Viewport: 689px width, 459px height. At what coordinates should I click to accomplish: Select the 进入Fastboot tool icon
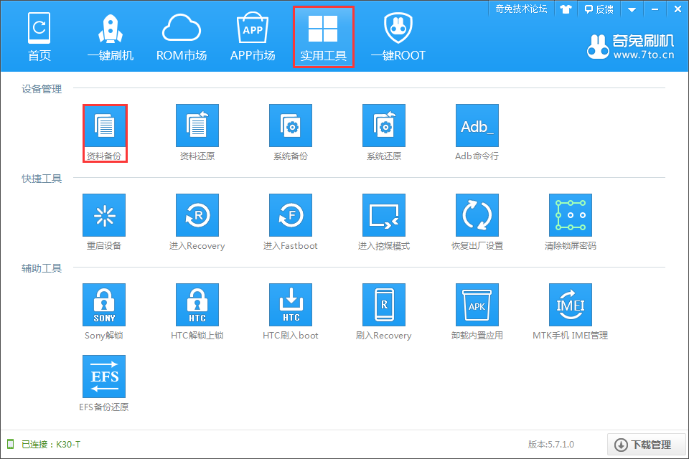point(291,215)
